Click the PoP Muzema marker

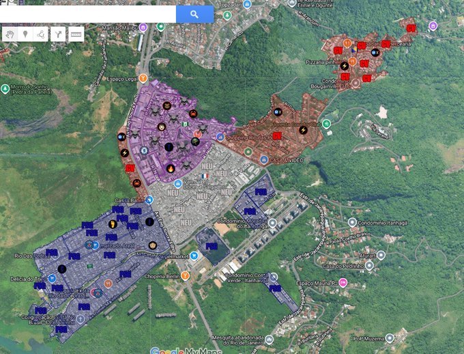(390, 338)
